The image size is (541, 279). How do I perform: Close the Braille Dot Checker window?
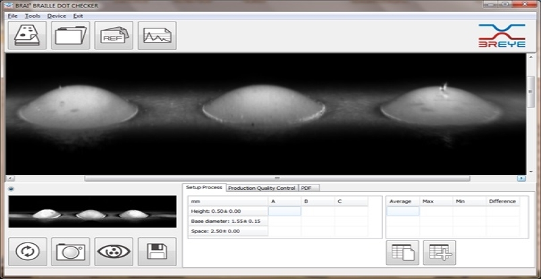click(x=525, y=4)
